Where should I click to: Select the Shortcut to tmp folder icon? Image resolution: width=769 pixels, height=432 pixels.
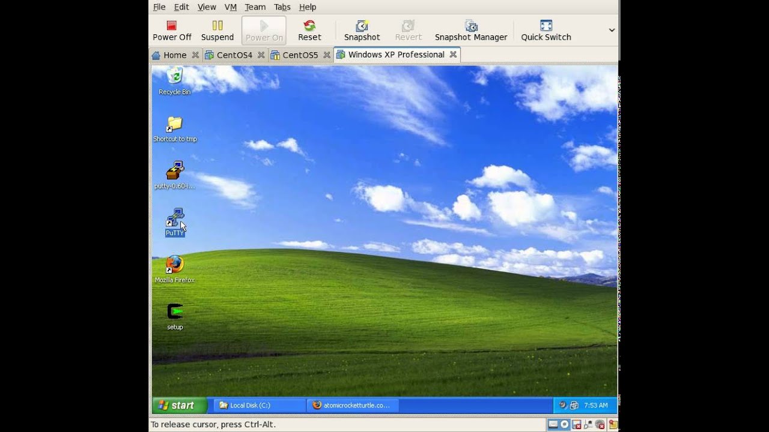pos(175,129)
